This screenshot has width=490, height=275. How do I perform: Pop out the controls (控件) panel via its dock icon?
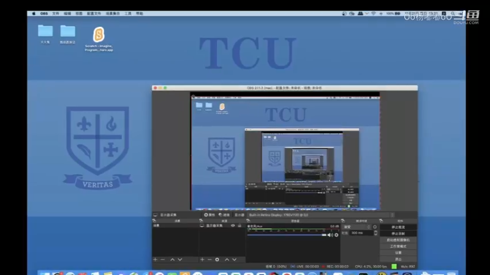[x=381, y=221]
